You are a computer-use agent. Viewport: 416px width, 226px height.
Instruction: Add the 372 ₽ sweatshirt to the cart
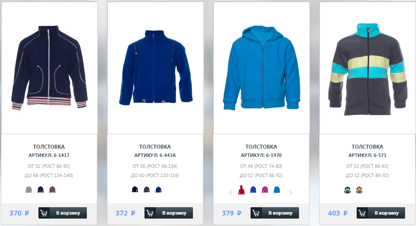[x=169, y=213]
